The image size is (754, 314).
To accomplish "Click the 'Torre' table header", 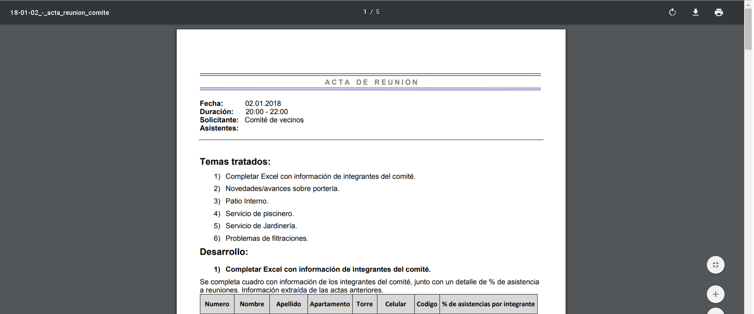I will (x=365, y=304).
